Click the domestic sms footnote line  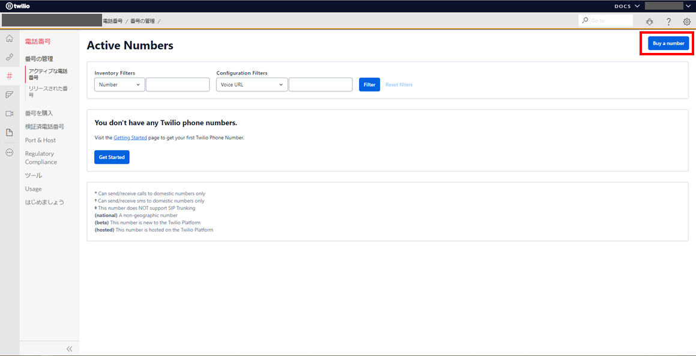click(x=150, y=201)
